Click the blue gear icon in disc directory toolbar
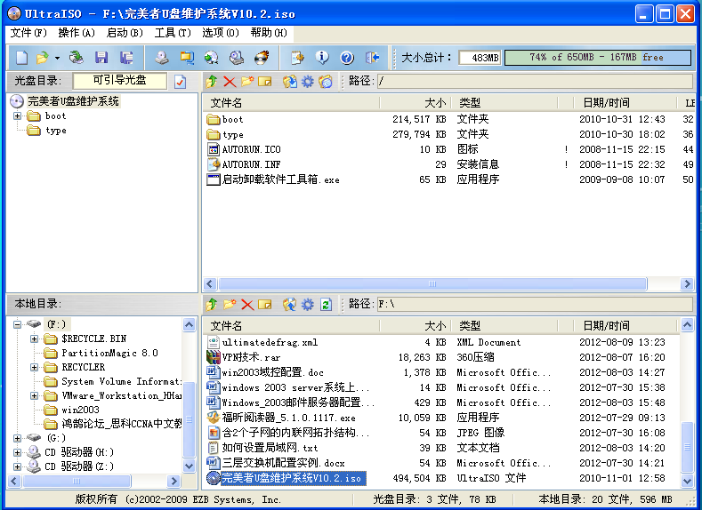 coord(308,82)
